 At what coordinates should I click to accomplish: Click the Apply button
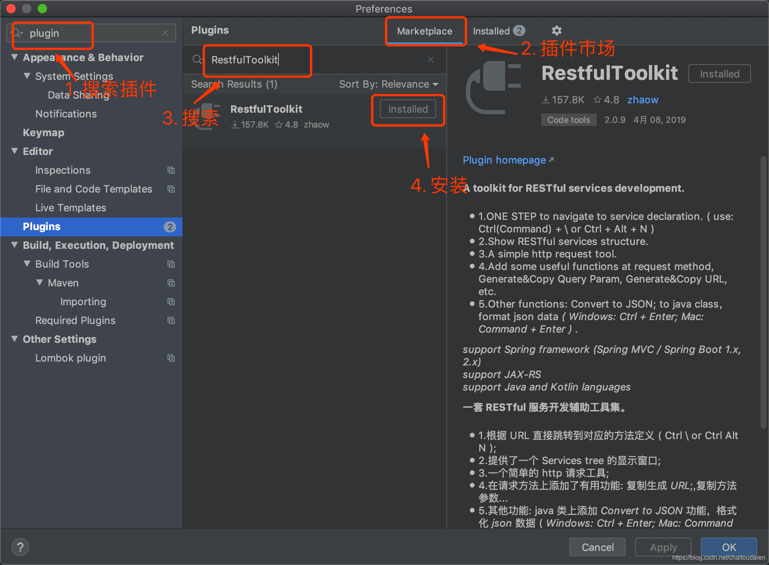pyautogui.click(x=663, y=547)
